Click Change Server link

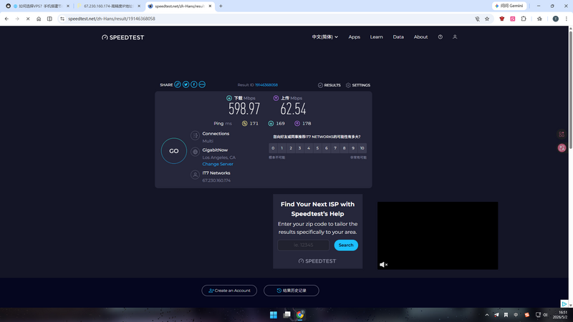coord(218,164)
